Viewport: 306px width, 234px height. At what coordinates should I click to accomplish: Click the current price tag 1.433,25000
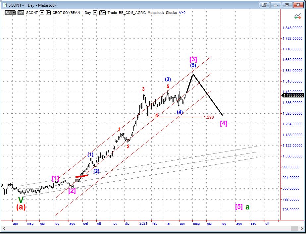[292, 95]
